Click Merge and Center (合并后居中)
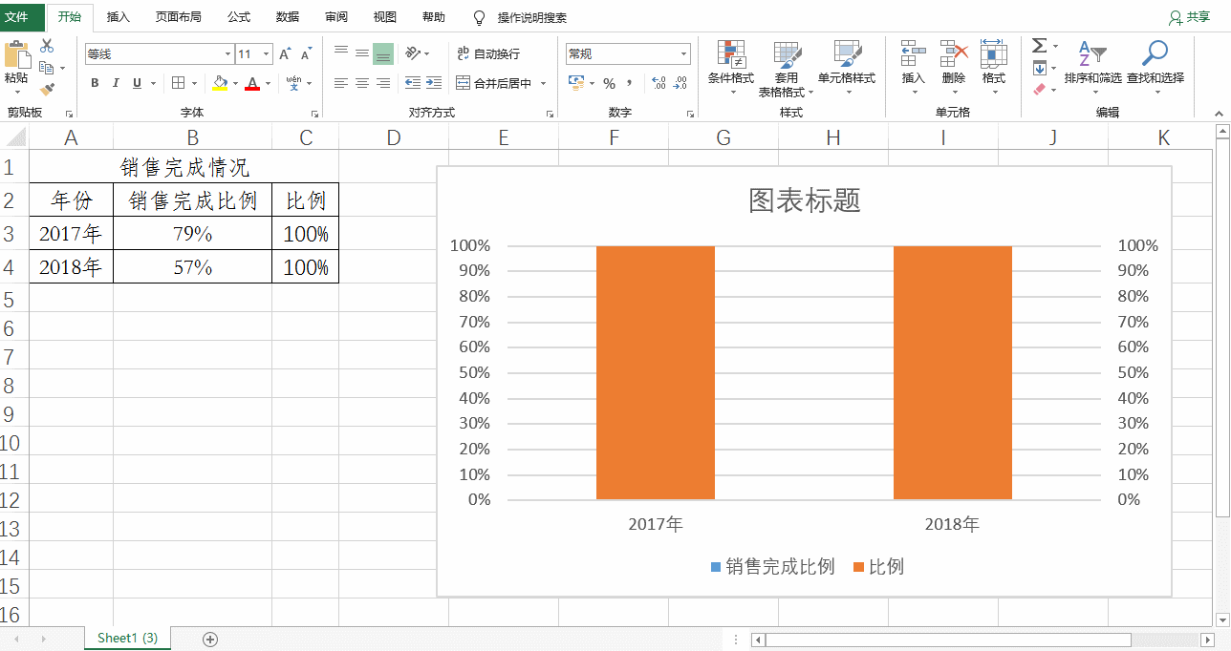Viewport: 1231px width, 651px height. point(493,83)
